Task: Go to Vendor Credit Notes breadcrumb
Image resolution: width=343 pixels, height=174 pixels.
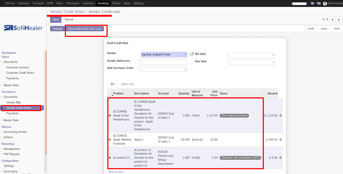Action: click(67, 12)
